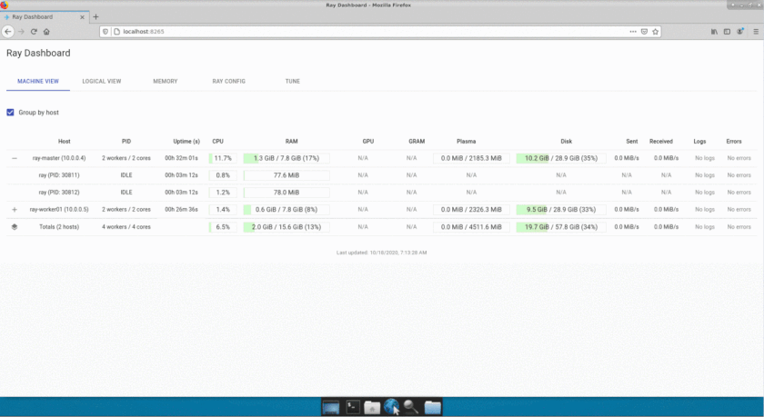The width and height of the screenshot is (764, 417).
Task: Click ray-worker01 (10.0.0.5) host name
Action: pos(59,210)
